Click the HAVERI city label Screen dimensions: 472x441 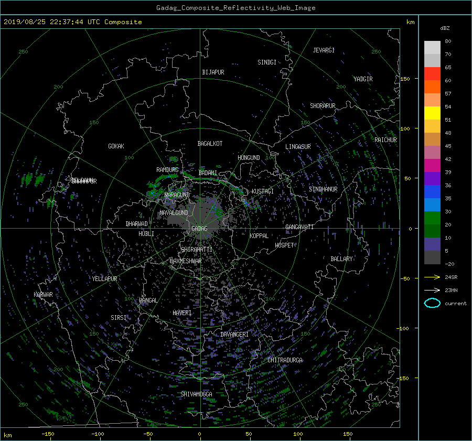click(x=182, y=313)
